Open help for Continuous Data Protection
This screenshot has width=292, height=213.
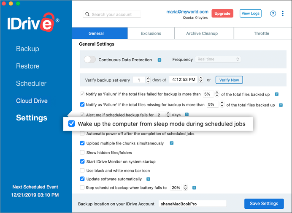[x=160, y=60]
